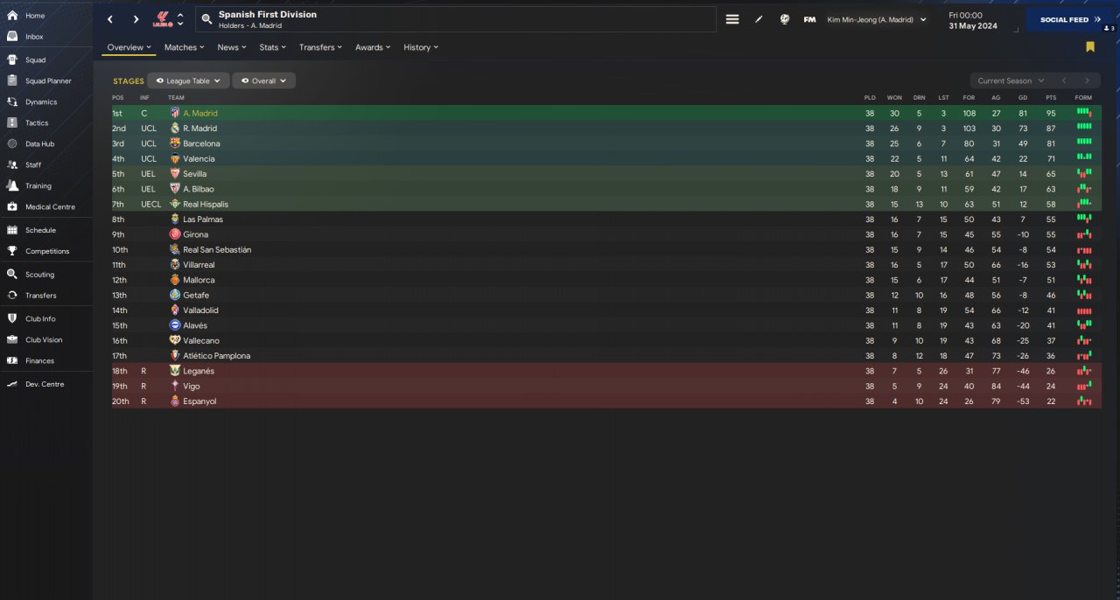
Task: Click the yellow bookmark icon
Action: pyautogui.click(x=1090, y=47)
